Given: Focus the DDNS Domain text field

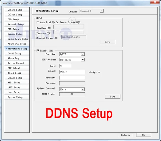Looking at the screenshot, I should (72, 72).
